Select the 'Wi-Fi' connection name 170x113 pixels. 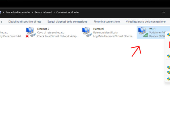point(152,29)
